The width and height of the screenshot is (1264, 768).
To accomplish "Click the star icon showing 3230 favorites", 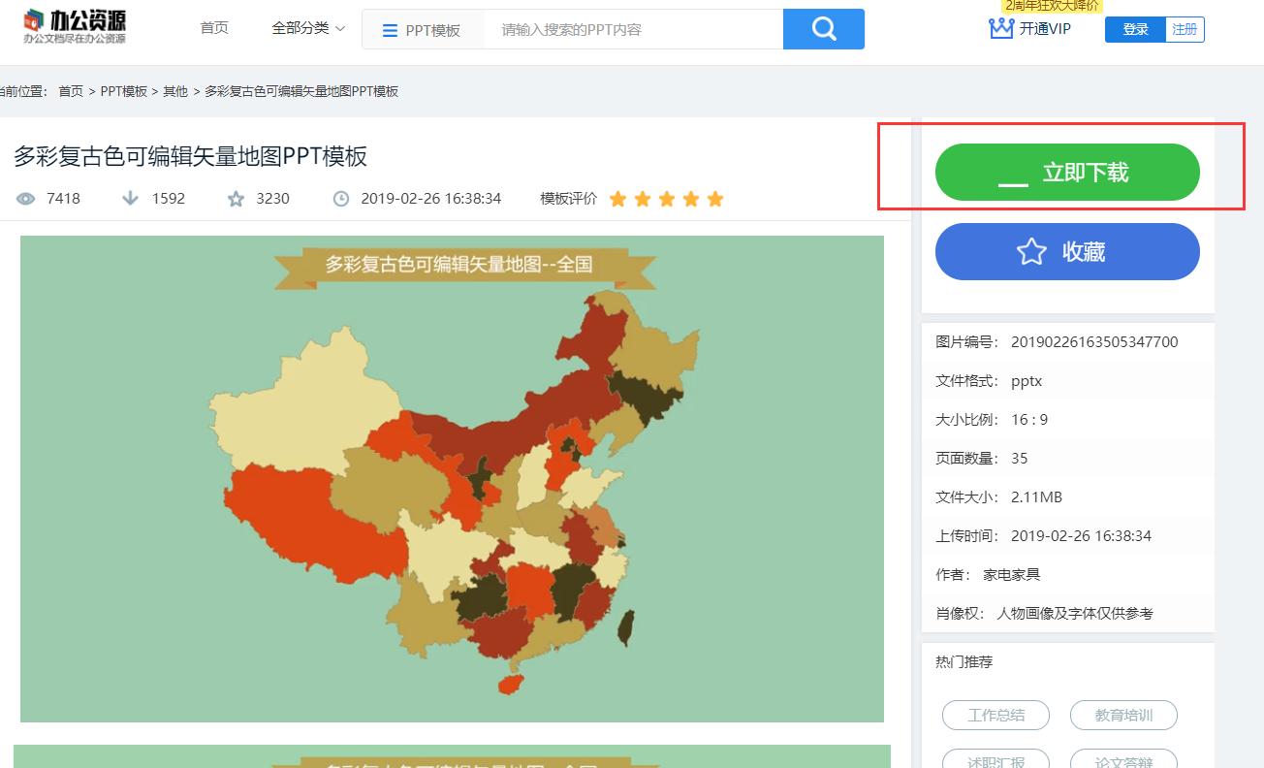I will 235,198.
